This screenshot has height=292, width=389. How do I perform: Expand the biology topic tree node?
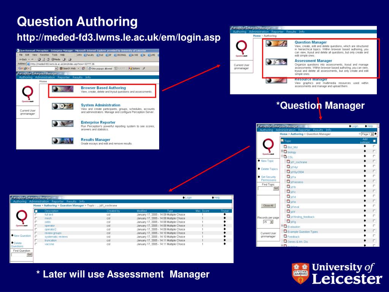(282, 151)
